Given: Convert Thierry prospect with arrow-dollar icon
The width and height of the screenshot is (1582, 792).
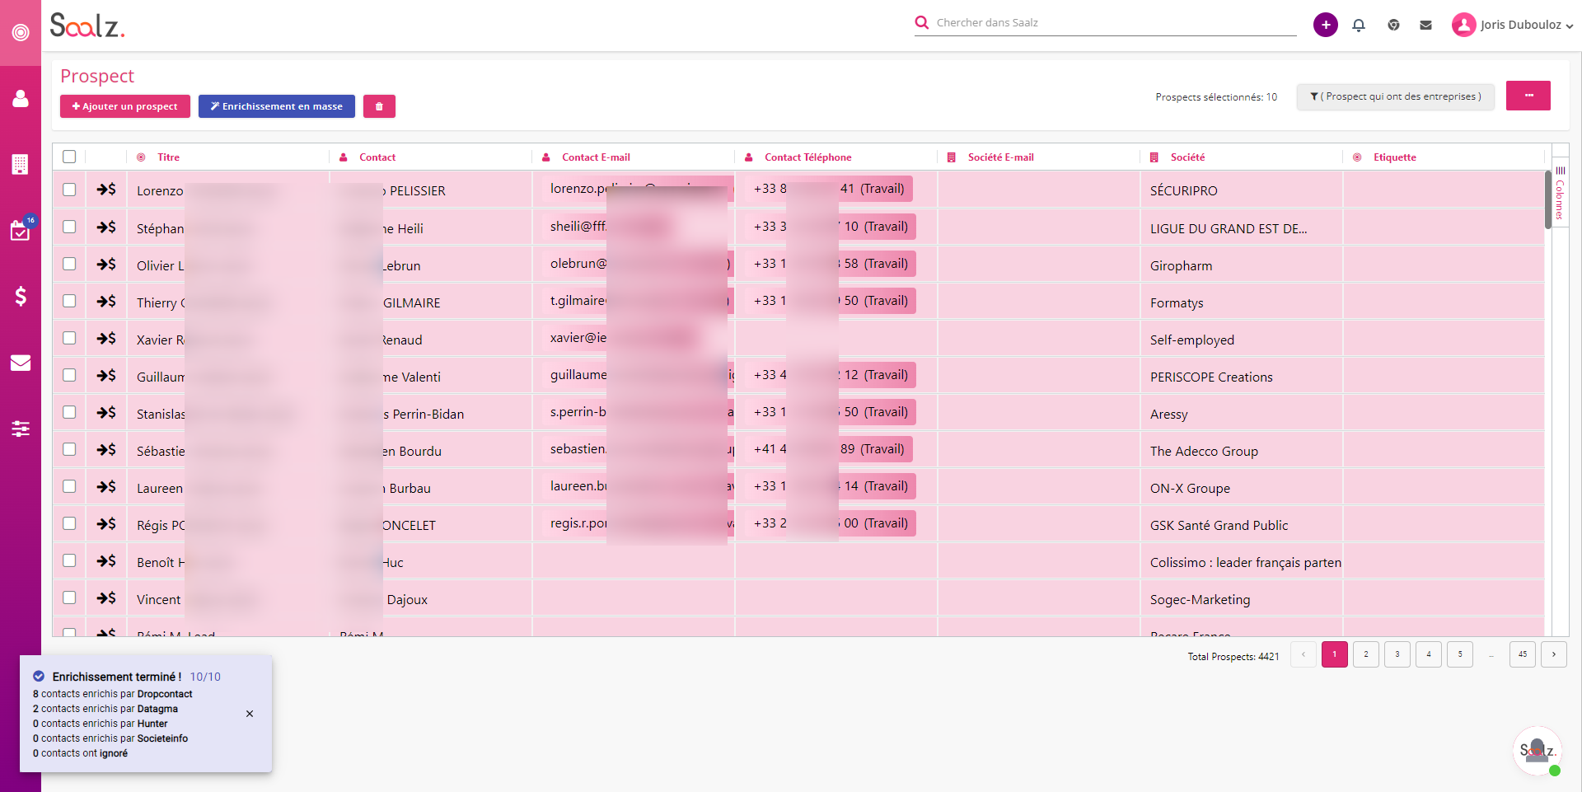Looking at the screenshot, I should 106,301.
